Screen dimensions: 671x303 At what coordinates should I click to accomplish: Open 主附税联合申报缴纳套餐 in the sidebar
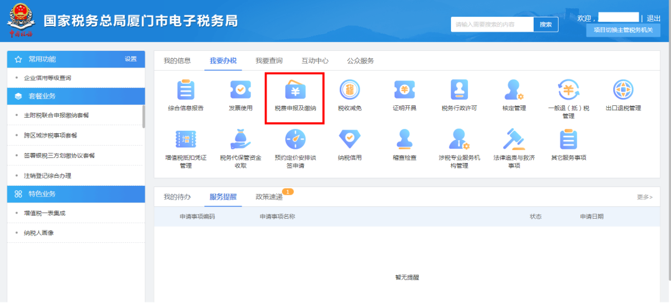click(x=57, y=115)
